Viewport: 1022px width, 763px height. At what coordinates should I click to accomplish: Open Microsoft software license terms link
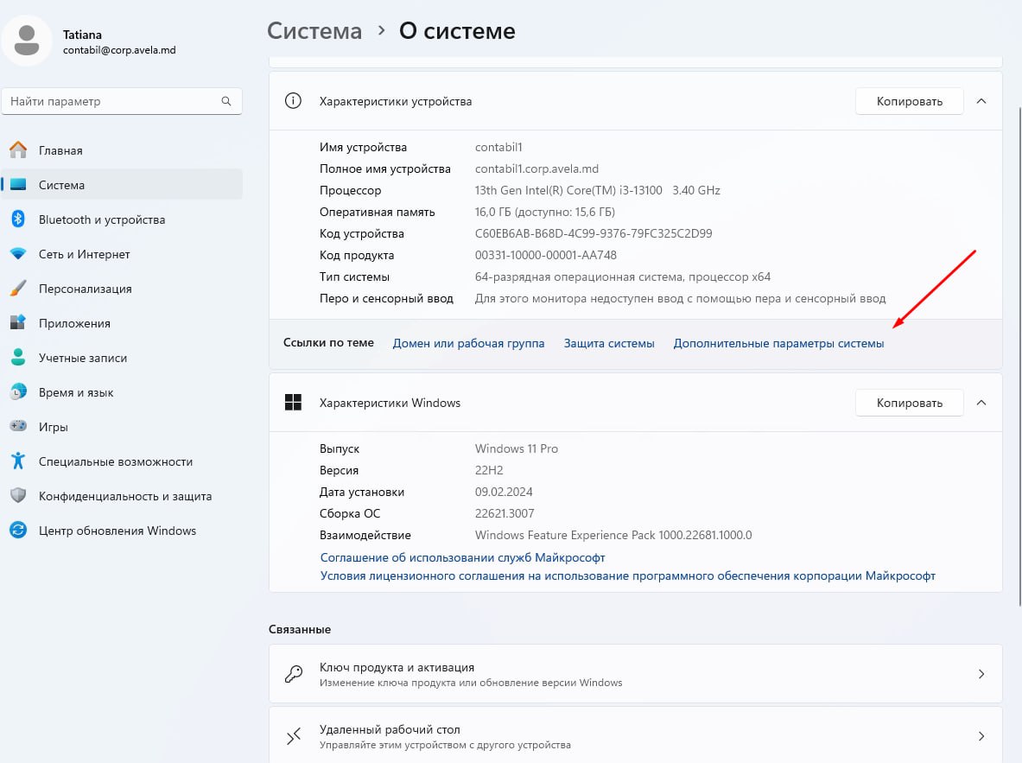[x=628, y=575]
